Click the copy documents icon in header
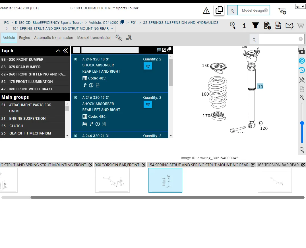This screenshot has width=306, height=248. [219, 10]
